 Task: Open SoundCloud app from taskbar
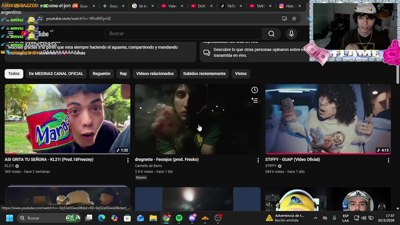click(x=205, y=218)
